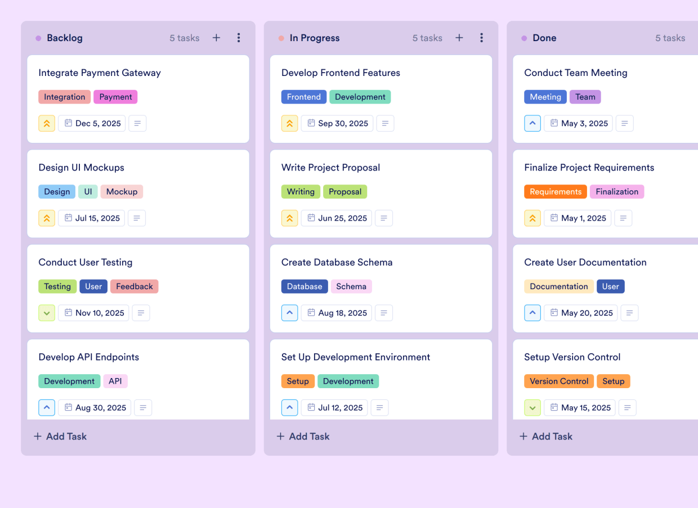
Task: Click Add Task at the bottom of Backlog
Action: (60, 436)
